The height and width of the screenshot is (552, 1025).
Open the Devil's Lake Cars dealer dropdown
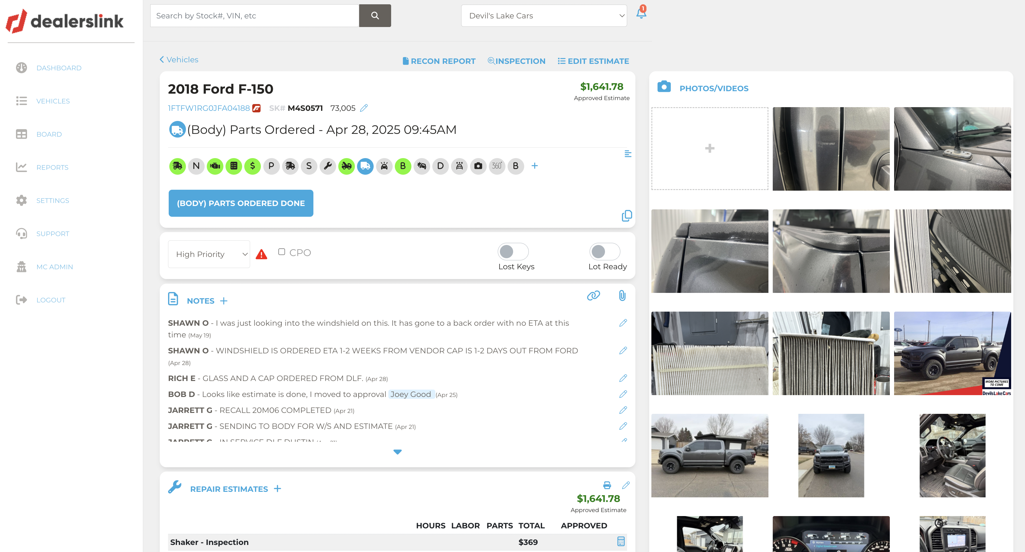(x=544, y=16)
